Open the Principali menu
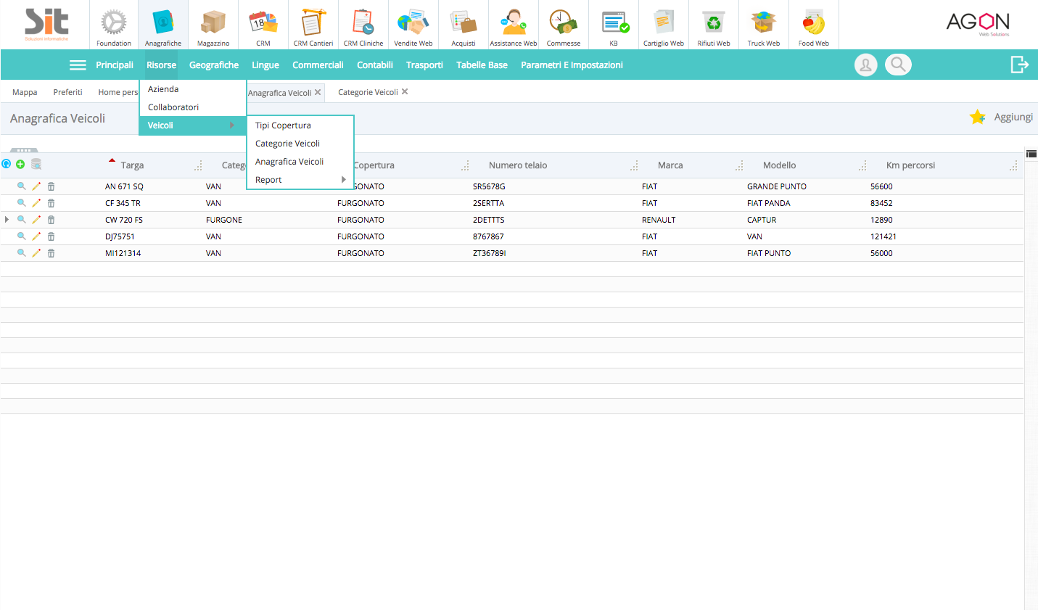This screenshot has height=610, width=1038. [x=115, y=65]
